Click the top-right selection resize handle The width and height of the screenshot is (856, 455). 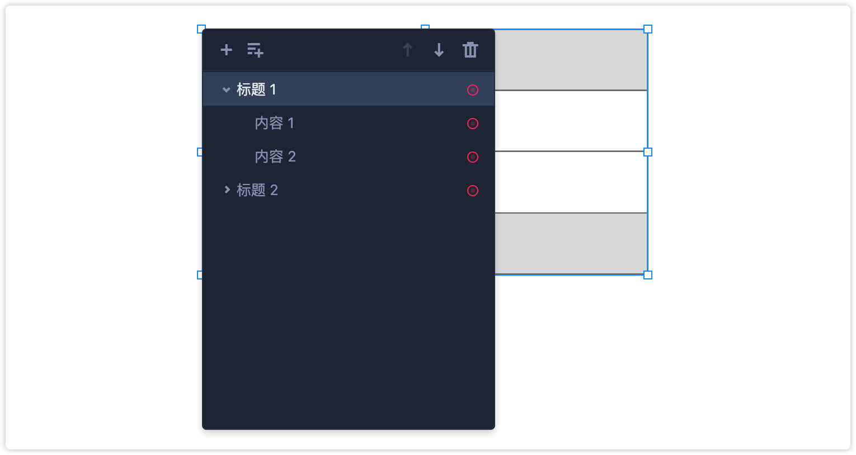coord(648,29)
